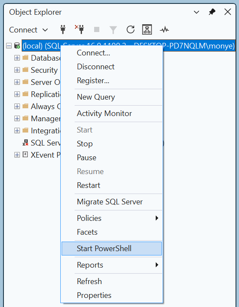This screenshot has width=239, height=307.
Task: Click the Security folder icon
Action: tap(25, 70)
